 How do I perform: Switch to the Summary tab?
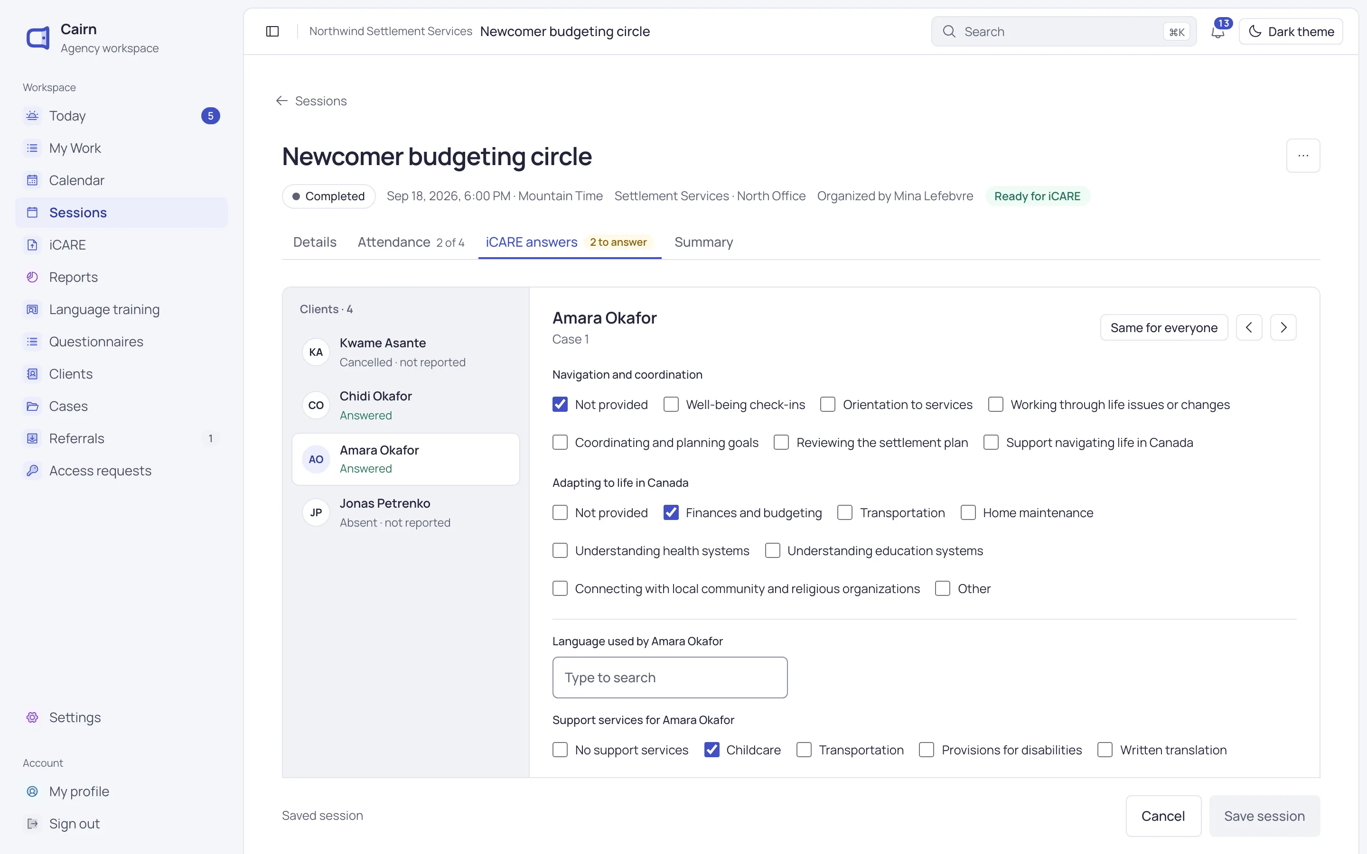tap(703, 242)
